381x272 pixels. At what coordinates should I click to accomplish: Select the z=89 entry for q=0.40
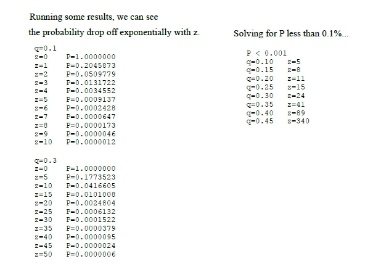coord(296,113)
